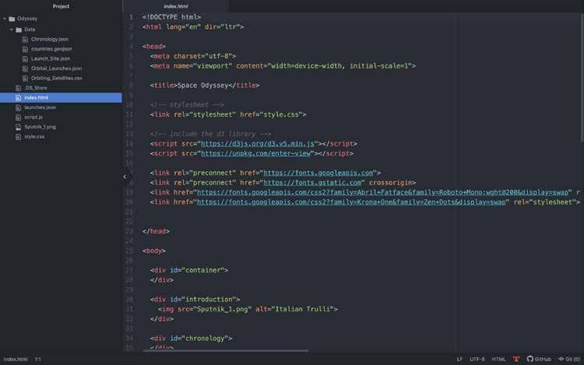Click the 1:1 cursor position indicator

(x=38, y=359)
